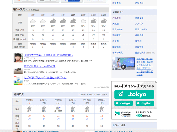Viewport: 177px width, 132px height.
Task: Open the 週間天気 guide link
Action: [117, 35]
